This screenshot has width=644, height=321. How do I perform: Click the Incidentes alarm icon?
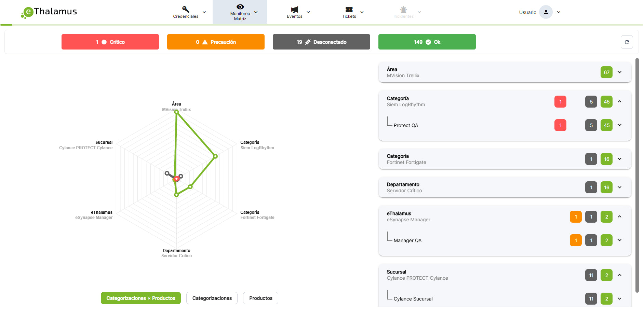pyautogui.click(x=403, y=10)
